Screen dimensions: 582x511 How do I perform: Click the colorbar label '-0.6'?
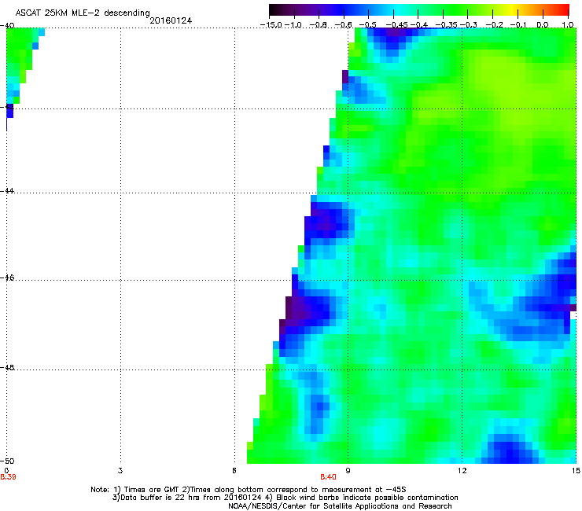click(x=344, y=25)
